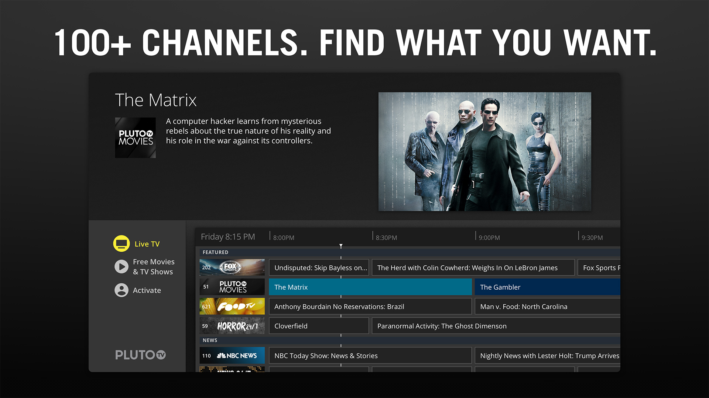Open Free Movies & TV Shows label
The image size is (709, 398).
tap(153, 267)
